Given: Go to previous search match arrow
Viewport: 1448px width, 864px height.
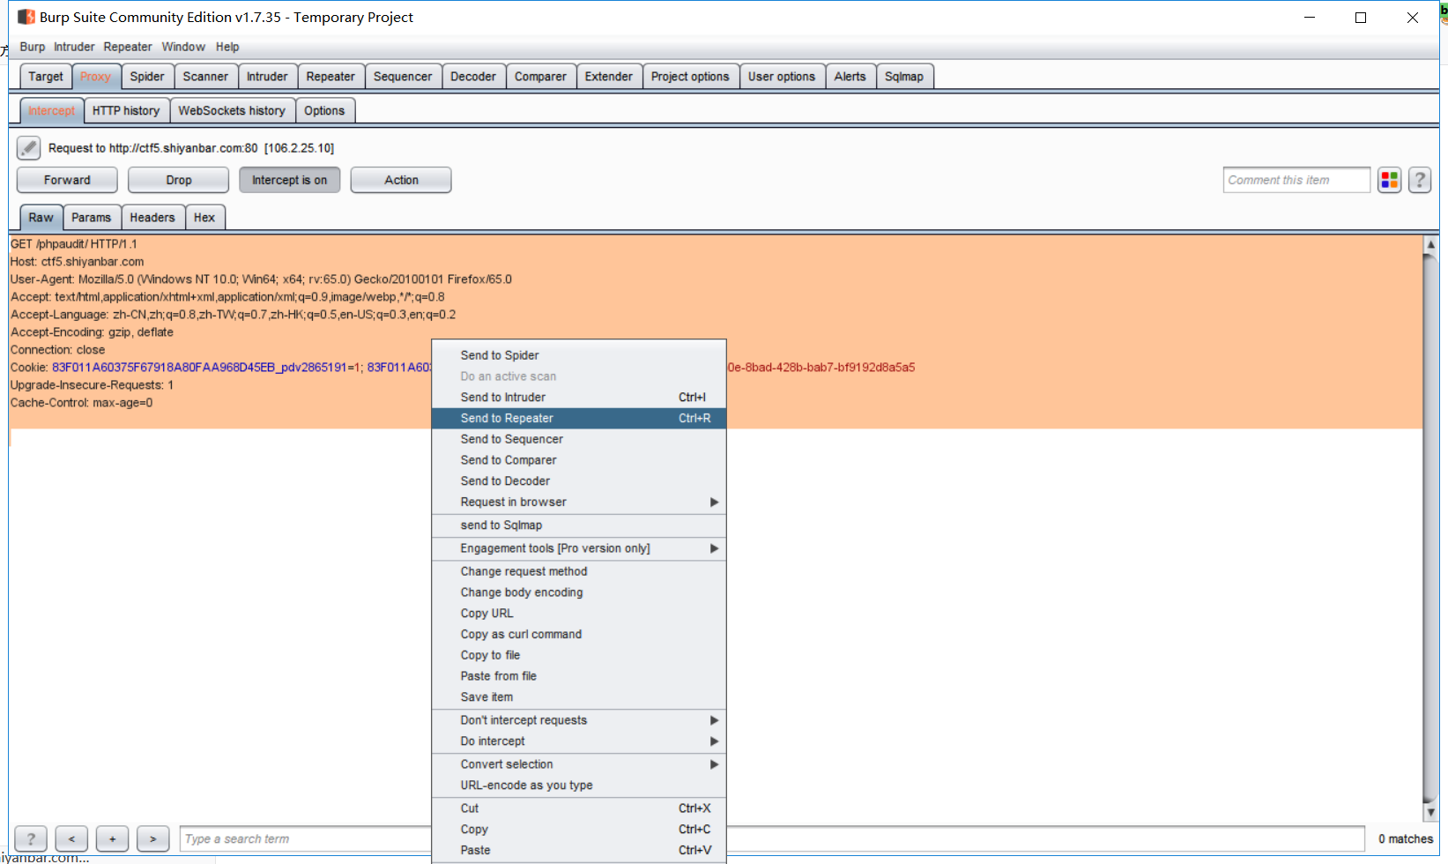Looking at the screenshot, I should click(71, 838).
